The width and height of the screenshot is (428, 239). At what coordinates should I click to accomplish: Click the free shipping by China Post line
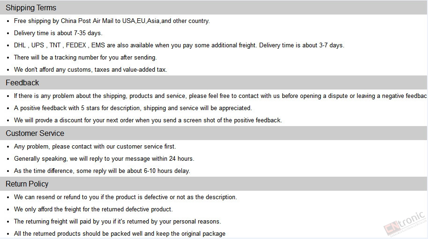[112, 21]
